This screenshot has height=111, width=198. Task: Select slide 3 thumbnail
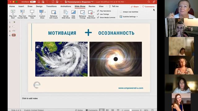(x=14, y=31)
